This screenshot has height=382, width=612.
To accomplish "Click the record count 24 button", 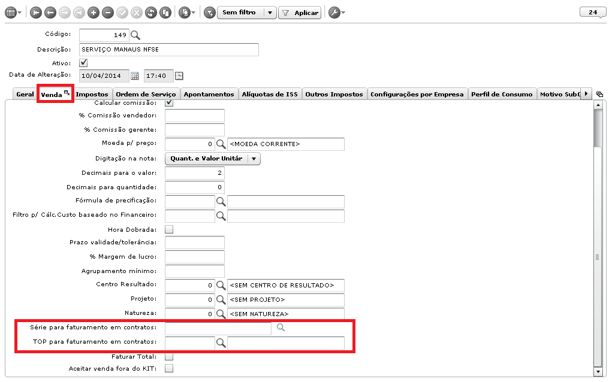I will tap(593, 12).
